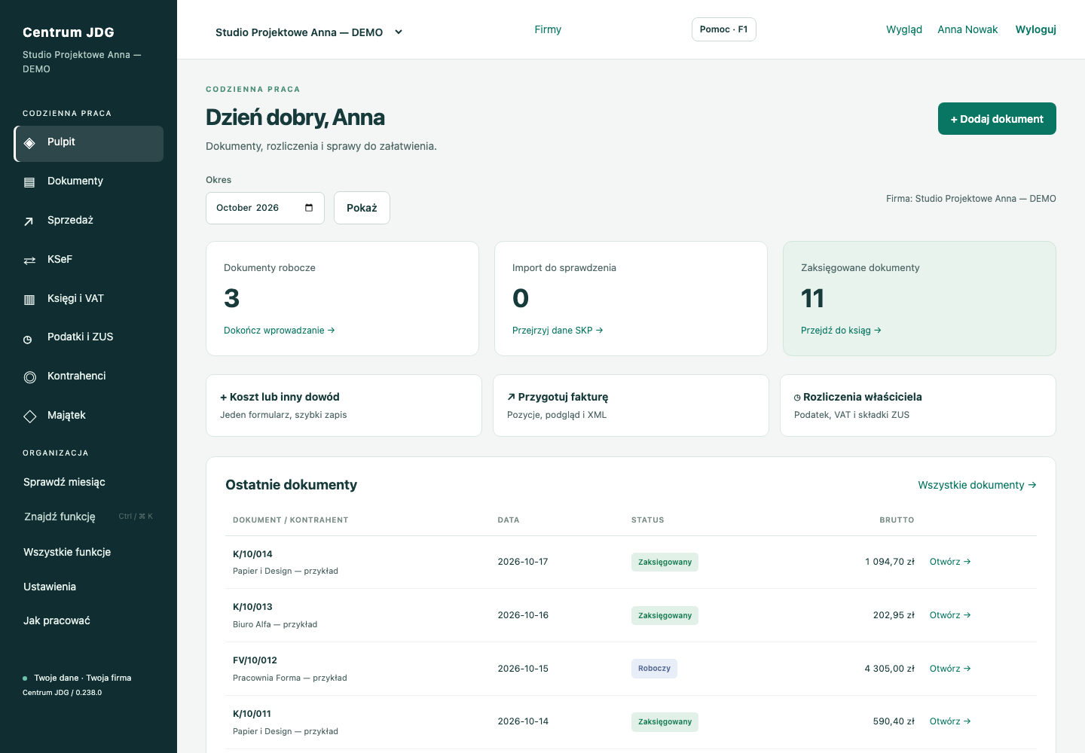Open Sprawdź miesiąc in sidebar

coord(64,482)
